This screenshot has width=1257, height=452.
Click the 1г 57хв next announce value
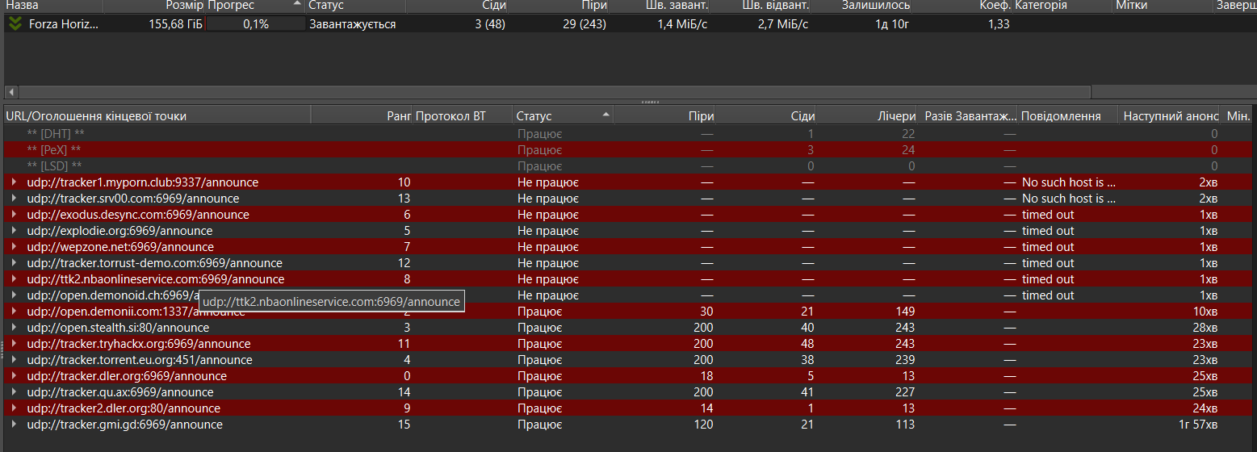pos(1198,425)
